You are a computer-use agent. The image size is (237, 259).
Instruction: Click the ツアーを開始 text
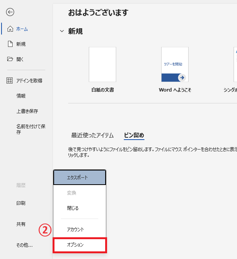coord(173,64)
